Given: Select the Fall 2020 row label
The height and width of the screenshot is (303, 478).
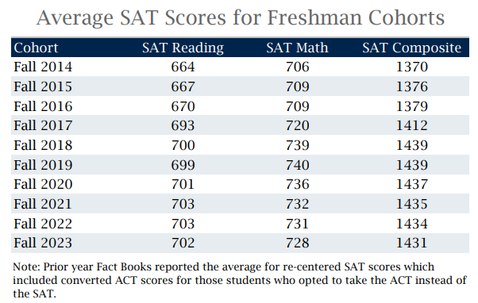Looking at the screenshot, I should click(x=43, y=184).
